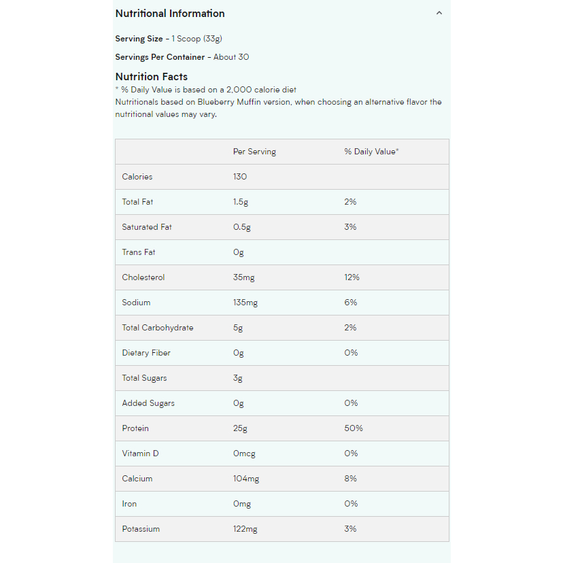563x563 pixels.
Task: Click the Total Carbohydrate row label
Action: [x=158, y=328]
